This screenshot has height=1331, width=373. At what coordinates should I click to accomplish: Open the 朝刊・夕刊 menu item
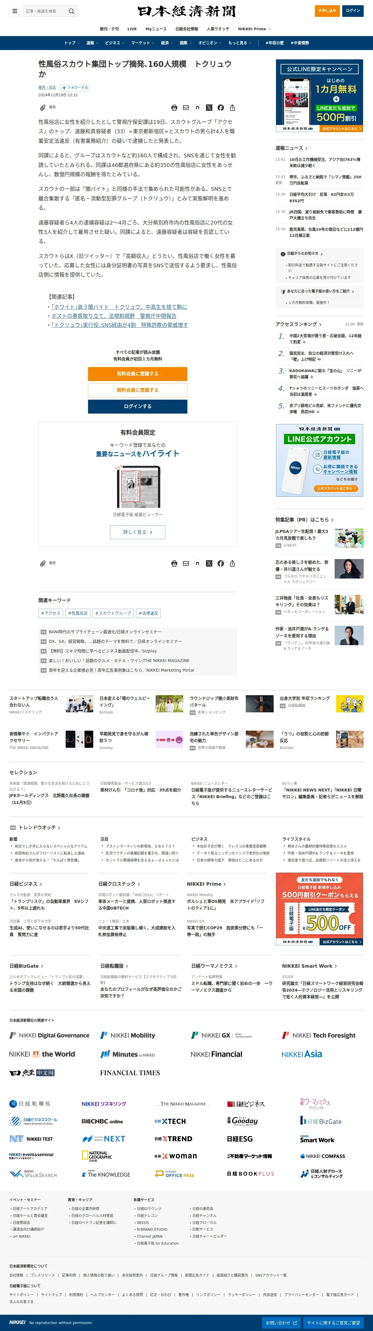(x=109, y=29)
